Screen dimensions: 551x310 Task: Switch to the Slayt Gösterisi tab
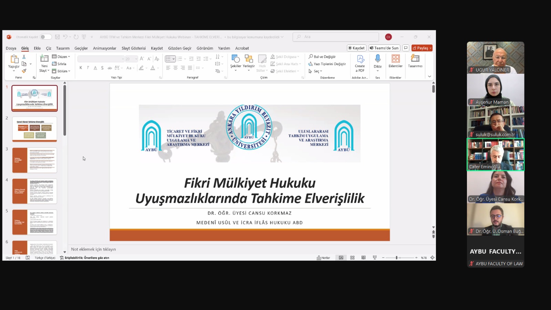tap(134, 48)
